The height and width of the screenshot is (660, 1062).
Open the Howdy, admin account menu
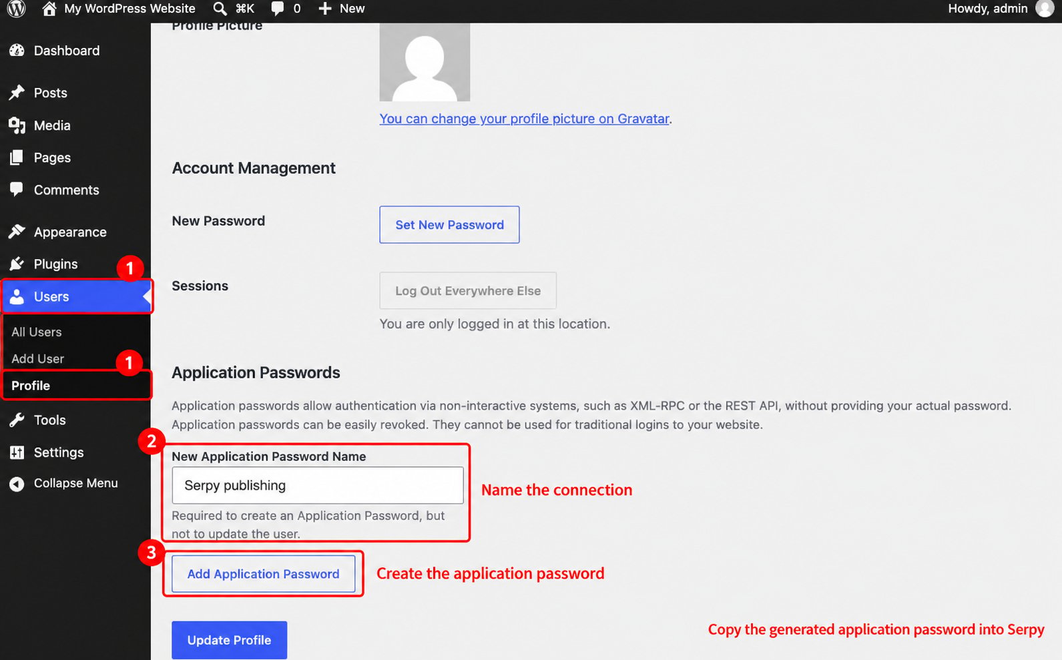(988, 9)
